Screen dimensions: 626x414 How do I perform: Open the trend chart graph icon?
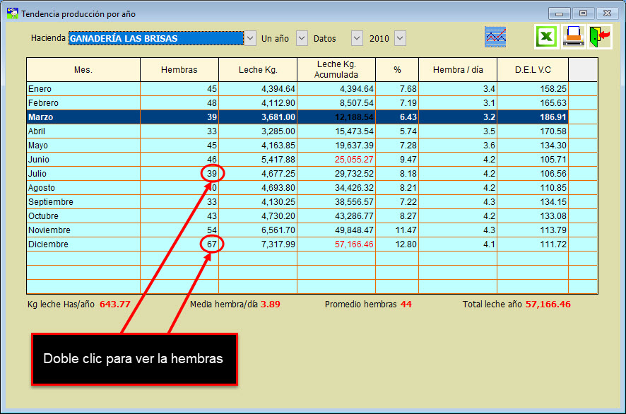495,37
